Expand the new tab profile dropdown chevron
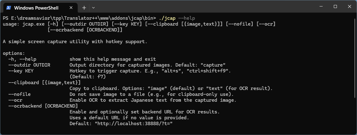The width and height of the screenshot is (357, 135). (x=93, y=8)
